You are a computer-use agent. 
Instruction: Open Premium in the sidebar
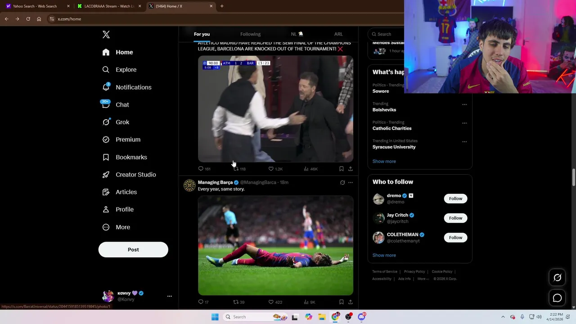click(x=121, y=139)
